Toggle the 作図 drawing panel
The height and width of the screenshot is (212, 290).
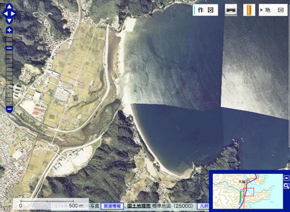205,10
